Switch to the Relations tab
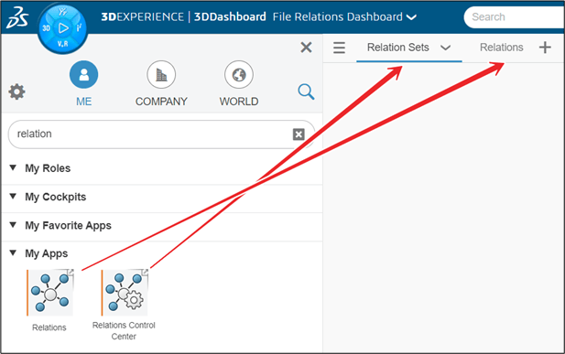Viewport: 565px width, 354px height. [x=501, y=48]
